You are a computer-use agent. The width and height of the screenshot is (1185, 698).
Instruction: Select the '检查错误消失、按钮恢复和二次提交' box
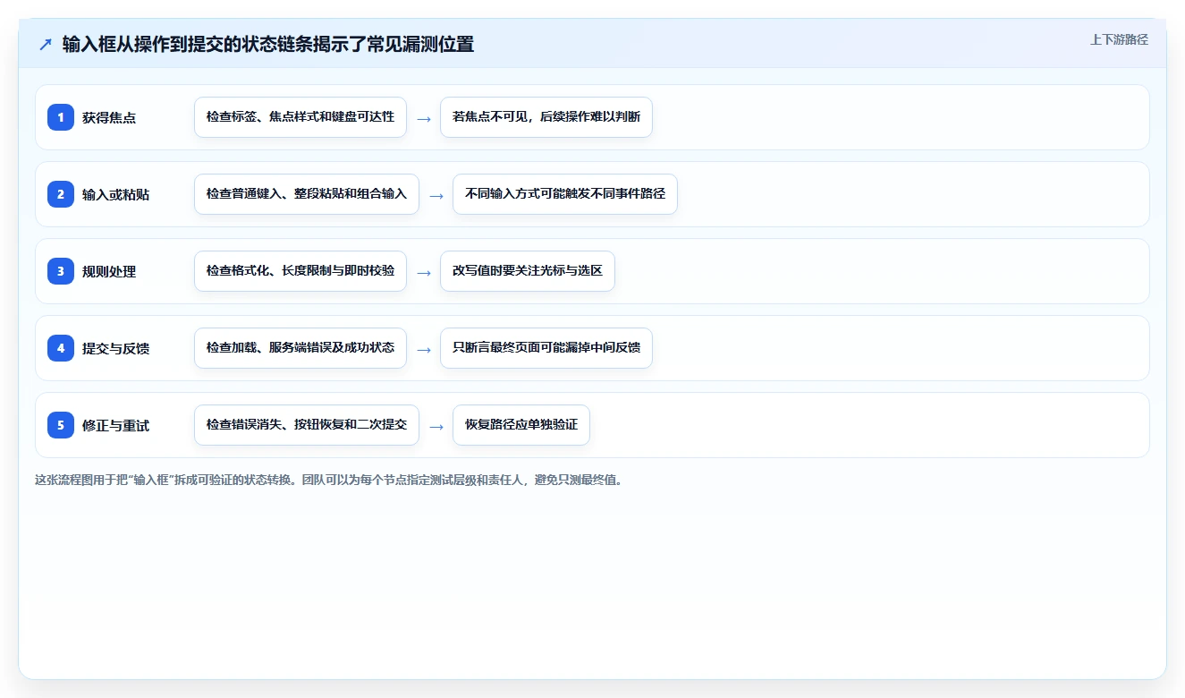coord(307,425)
